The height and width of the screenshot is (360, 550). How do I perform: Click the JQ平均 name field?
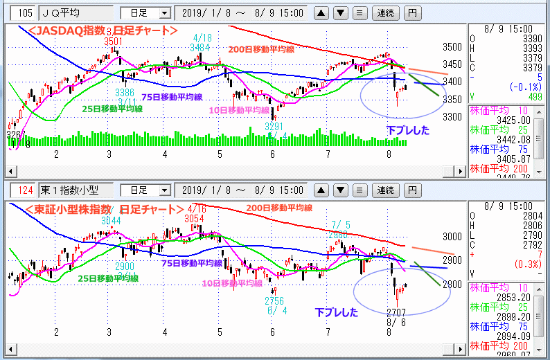76,13
